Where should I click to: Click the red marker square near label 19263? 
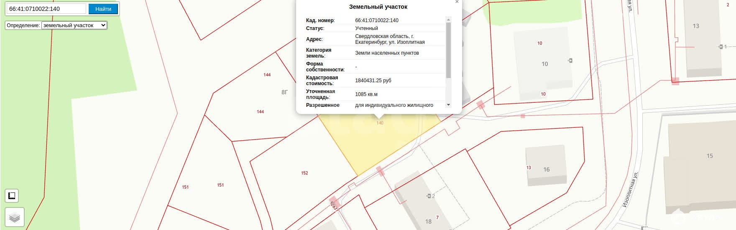pos(333,201)
